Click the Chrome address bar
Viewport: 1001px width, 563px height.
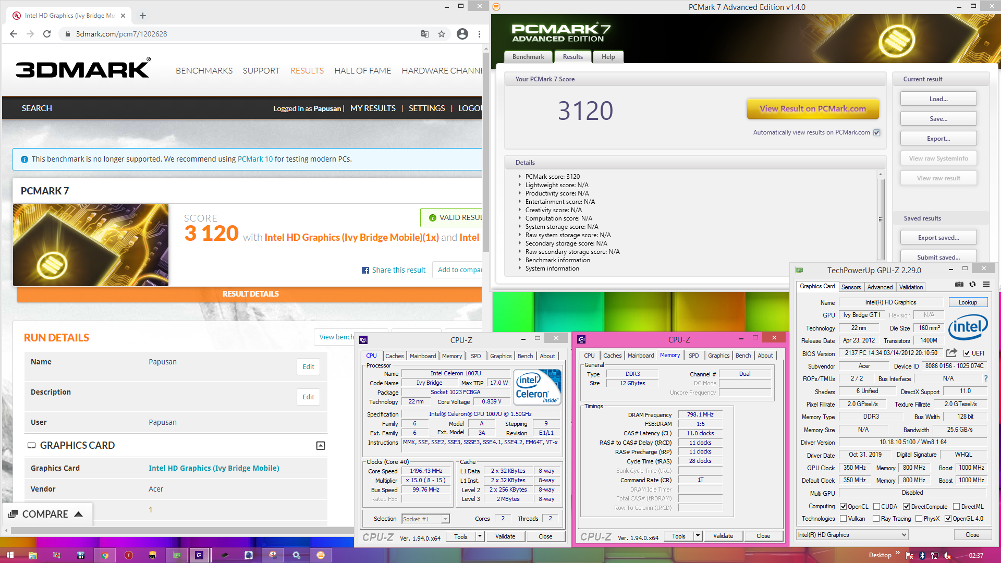245,34
